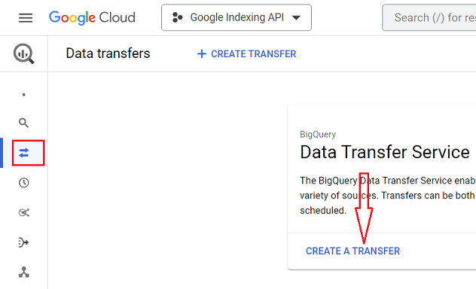Screen dimensions: 476x289
Task: Click the BigQuery magnifier product icon
Action: 23,53
